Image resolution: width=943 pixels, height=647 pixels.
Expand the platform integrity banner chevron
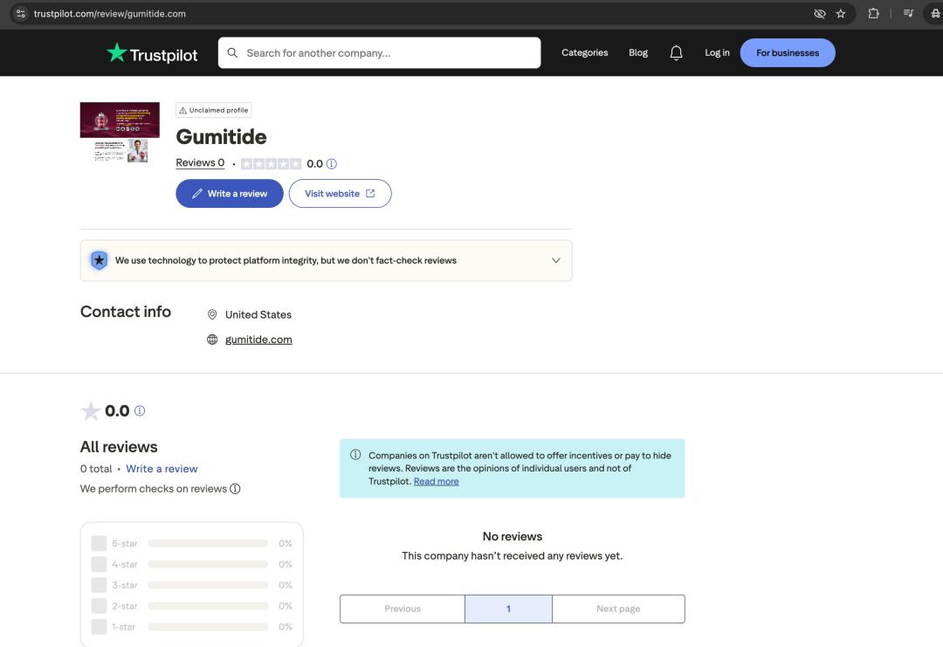[555, 260]
